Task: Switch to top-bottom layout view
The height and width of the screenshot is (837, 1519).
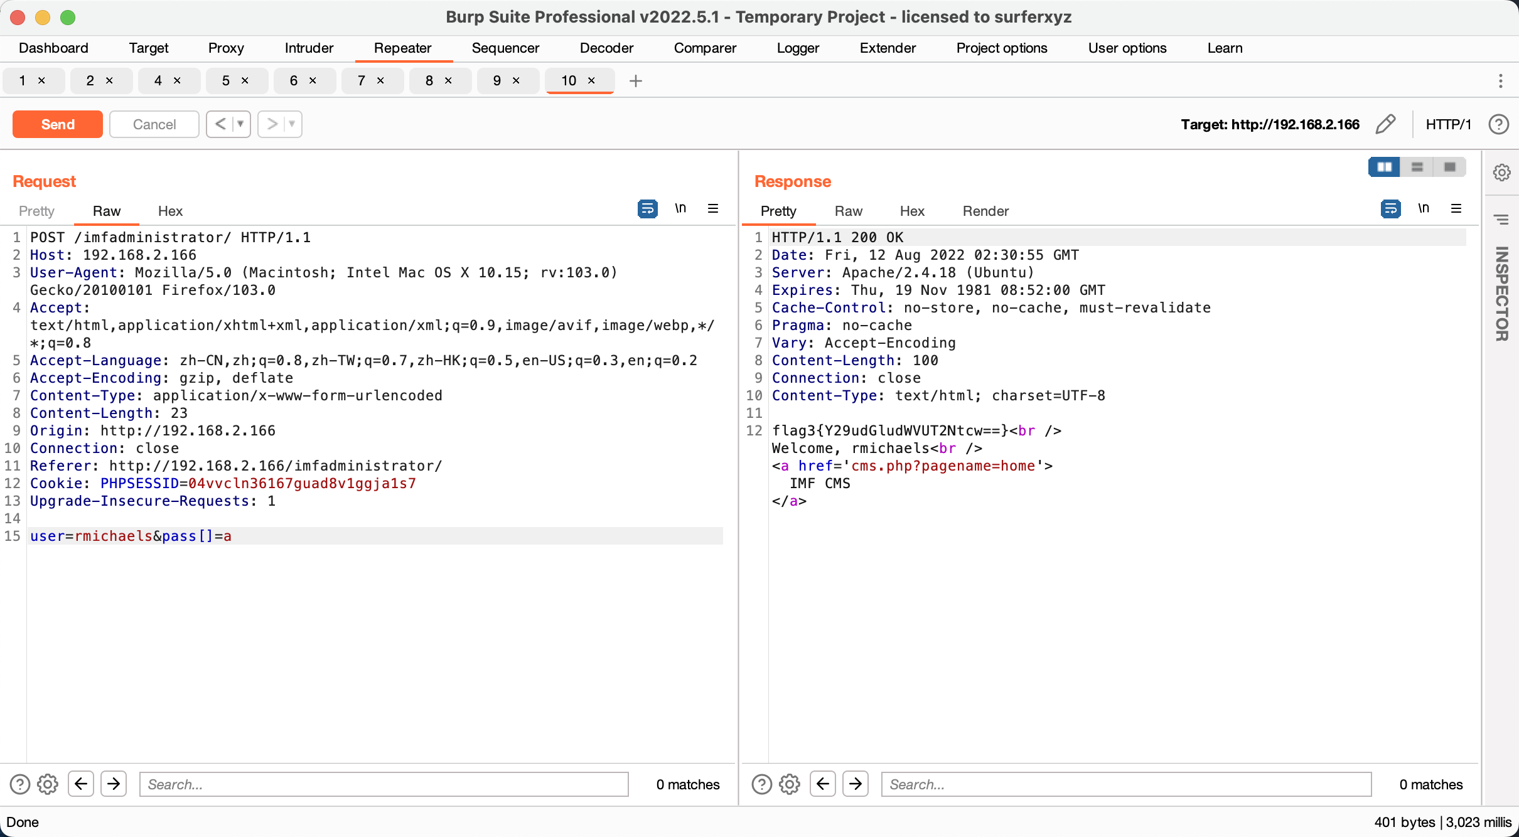Action: (1417, 167)
